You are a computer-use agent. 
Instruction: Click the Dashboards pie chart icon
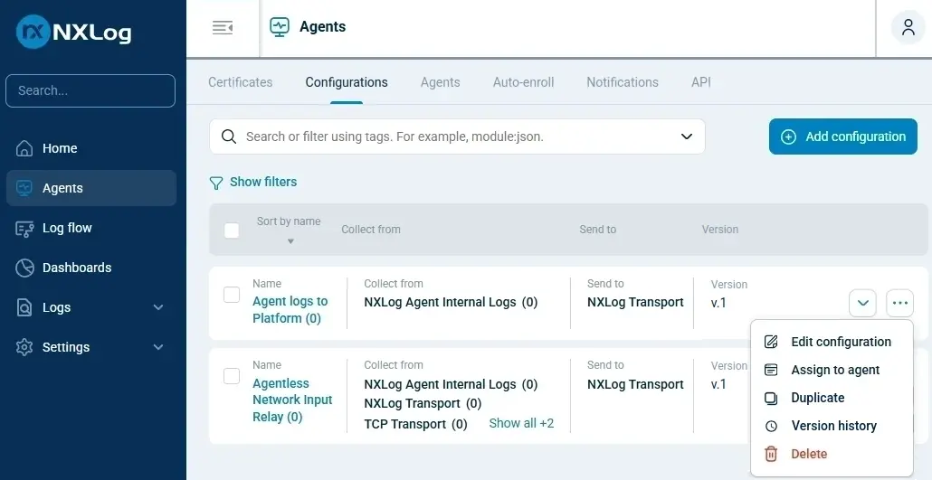[24, 268]
